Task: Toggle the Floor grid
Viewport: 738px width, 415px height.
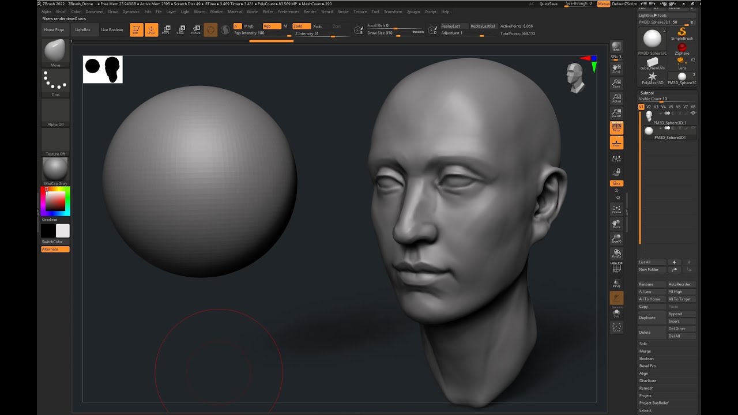Action: point(616,143)
